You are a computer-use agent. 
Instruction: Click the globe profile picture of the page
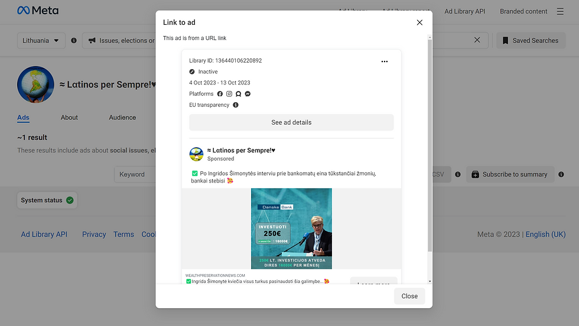35,84
